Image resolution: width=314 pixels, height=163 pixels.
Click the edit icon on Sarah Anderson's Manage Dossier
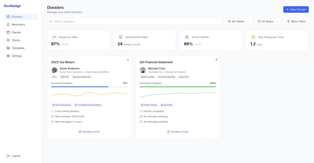pos(80,132)
